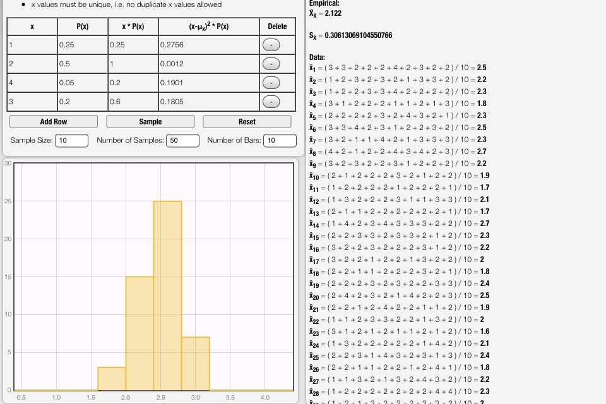Select the P(x) cell showing 0.25
The image size is (606, 404).
(83, 45)
